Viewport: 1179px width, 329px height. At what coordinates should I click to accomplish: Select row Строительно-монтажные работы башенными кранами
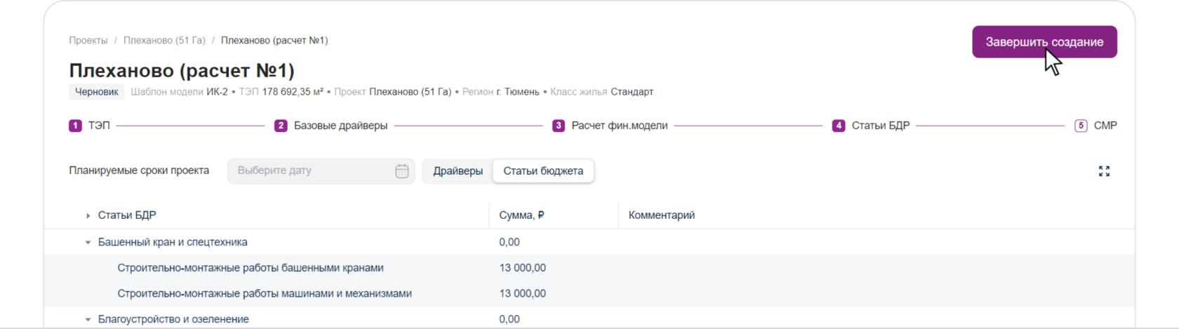click(251, 268)
